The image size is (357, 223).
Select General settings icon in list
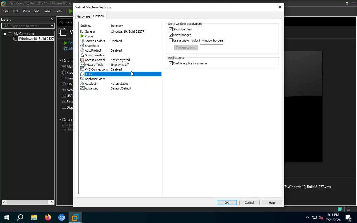[x=82, y=31]
